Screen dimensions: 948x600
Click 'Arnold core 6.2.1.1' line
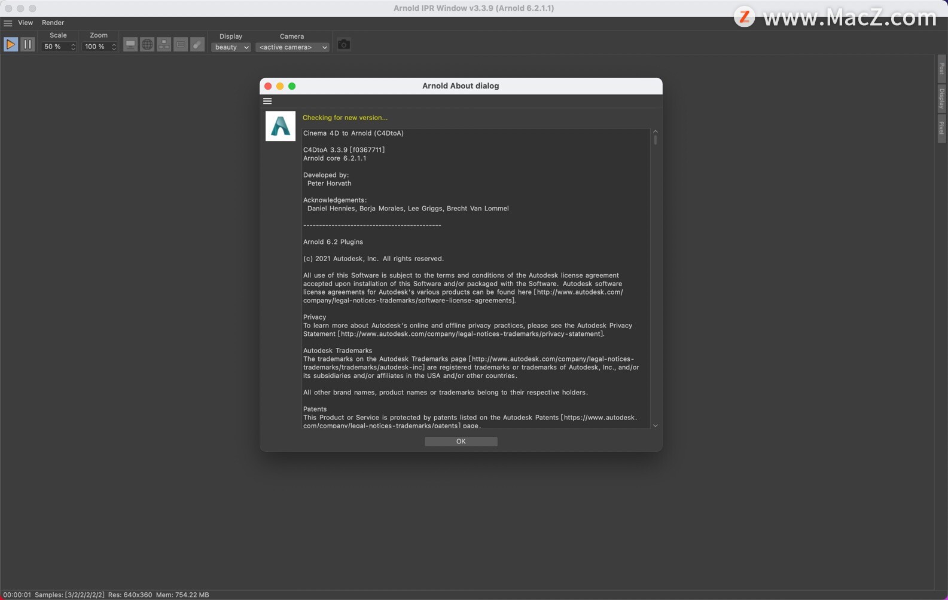click(335, 158)
